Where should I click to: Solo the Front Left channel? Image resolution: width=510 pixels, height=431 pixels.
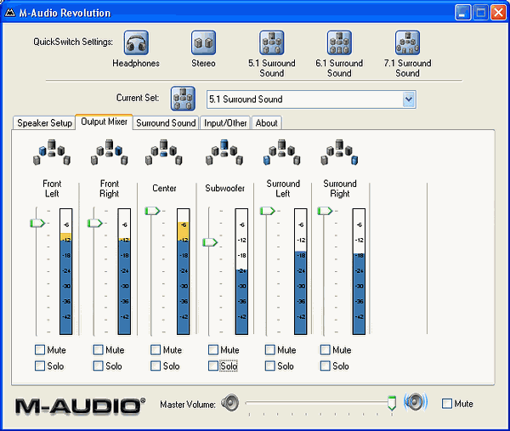point(40,366)
